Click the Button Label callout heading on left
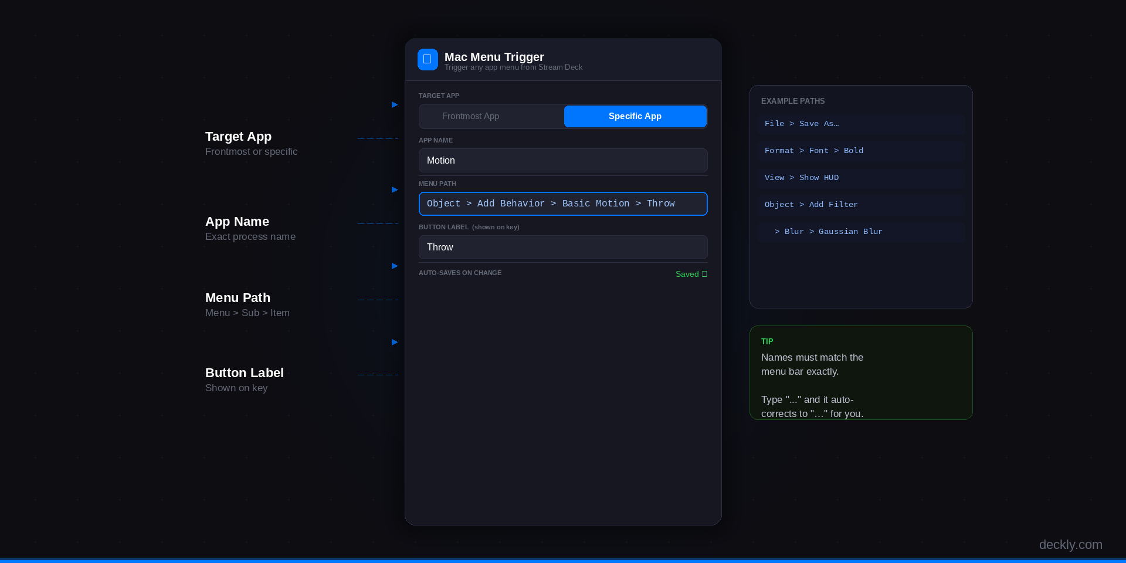This screenshot has height=563, width=1126. 245,373
